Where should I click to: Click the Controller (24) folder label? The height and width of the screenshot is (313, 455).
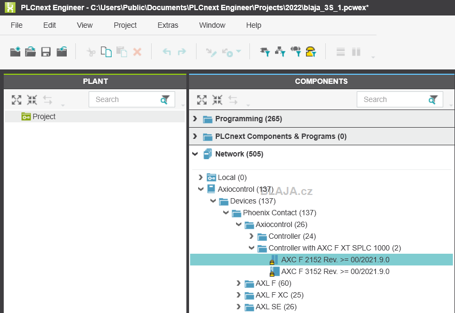[x=292, y=236]
